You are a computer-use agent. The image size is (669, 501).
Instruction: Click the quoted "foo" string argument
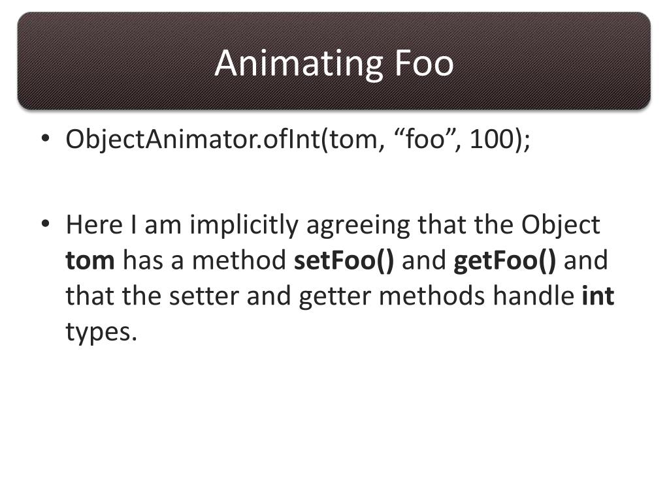(425, 139)
